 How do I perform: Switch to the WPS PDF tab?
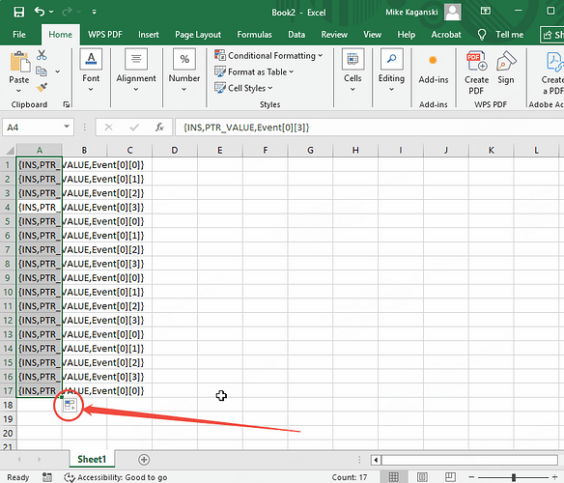(105, 35)
